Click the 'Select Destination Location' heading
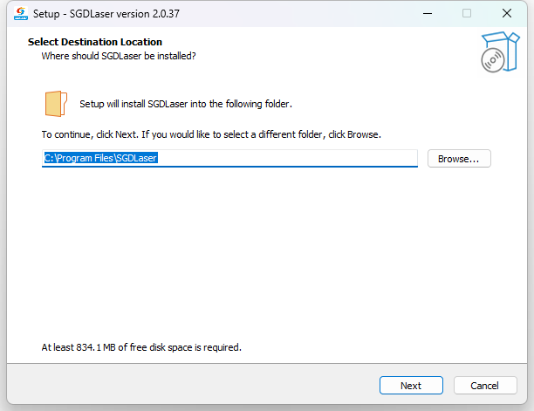 [95, 42]
